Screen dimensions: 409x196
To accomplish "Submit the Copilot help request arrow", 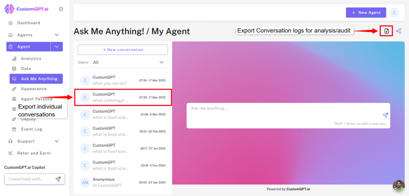I will [x=58, y=179].
